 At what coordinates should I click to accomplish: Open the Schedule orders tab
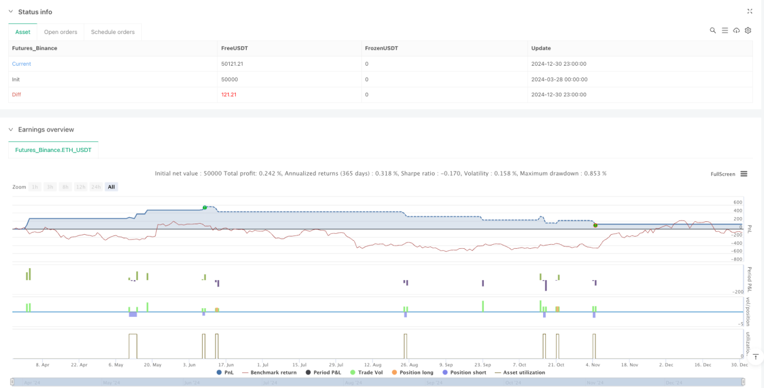(x=113, y=32)
